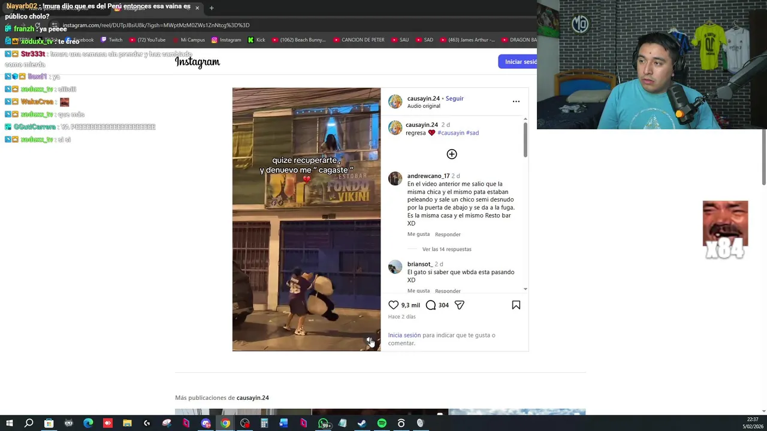The image size is (767, 431).
Task: Open Windows Start menu
Action: coord(9,423)
